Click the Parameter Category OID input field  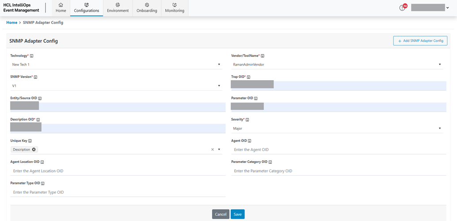pyautogui.click(x=339, y=171)
